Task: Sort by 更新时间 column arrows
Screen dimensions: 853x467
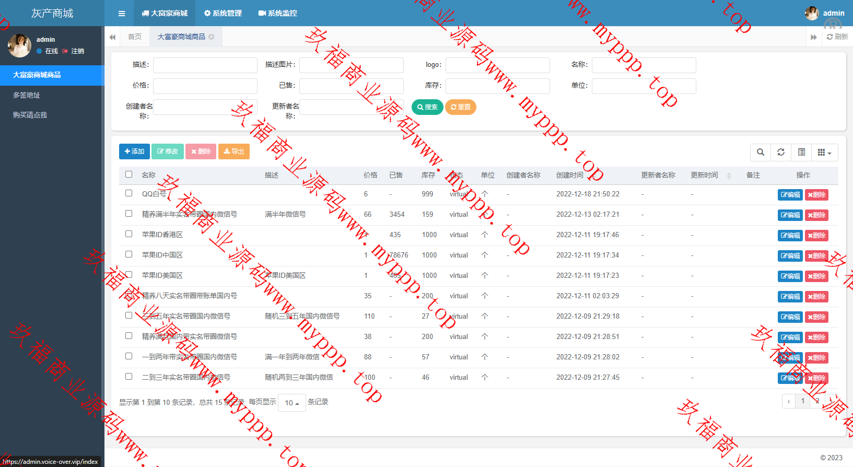Action: click(x=729, y=176)
